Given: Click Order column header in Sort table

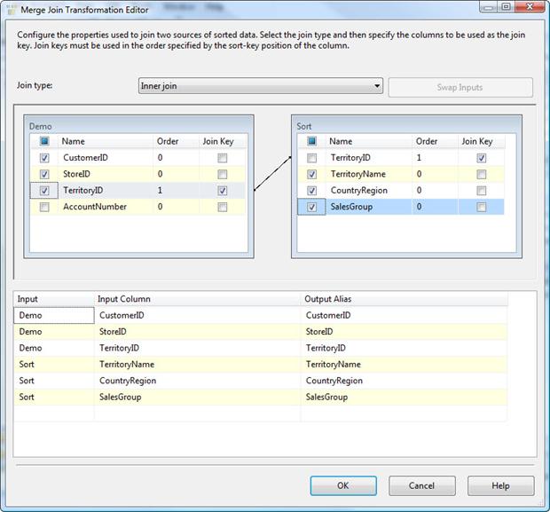Looking at the screenshot, I should 435,141.
